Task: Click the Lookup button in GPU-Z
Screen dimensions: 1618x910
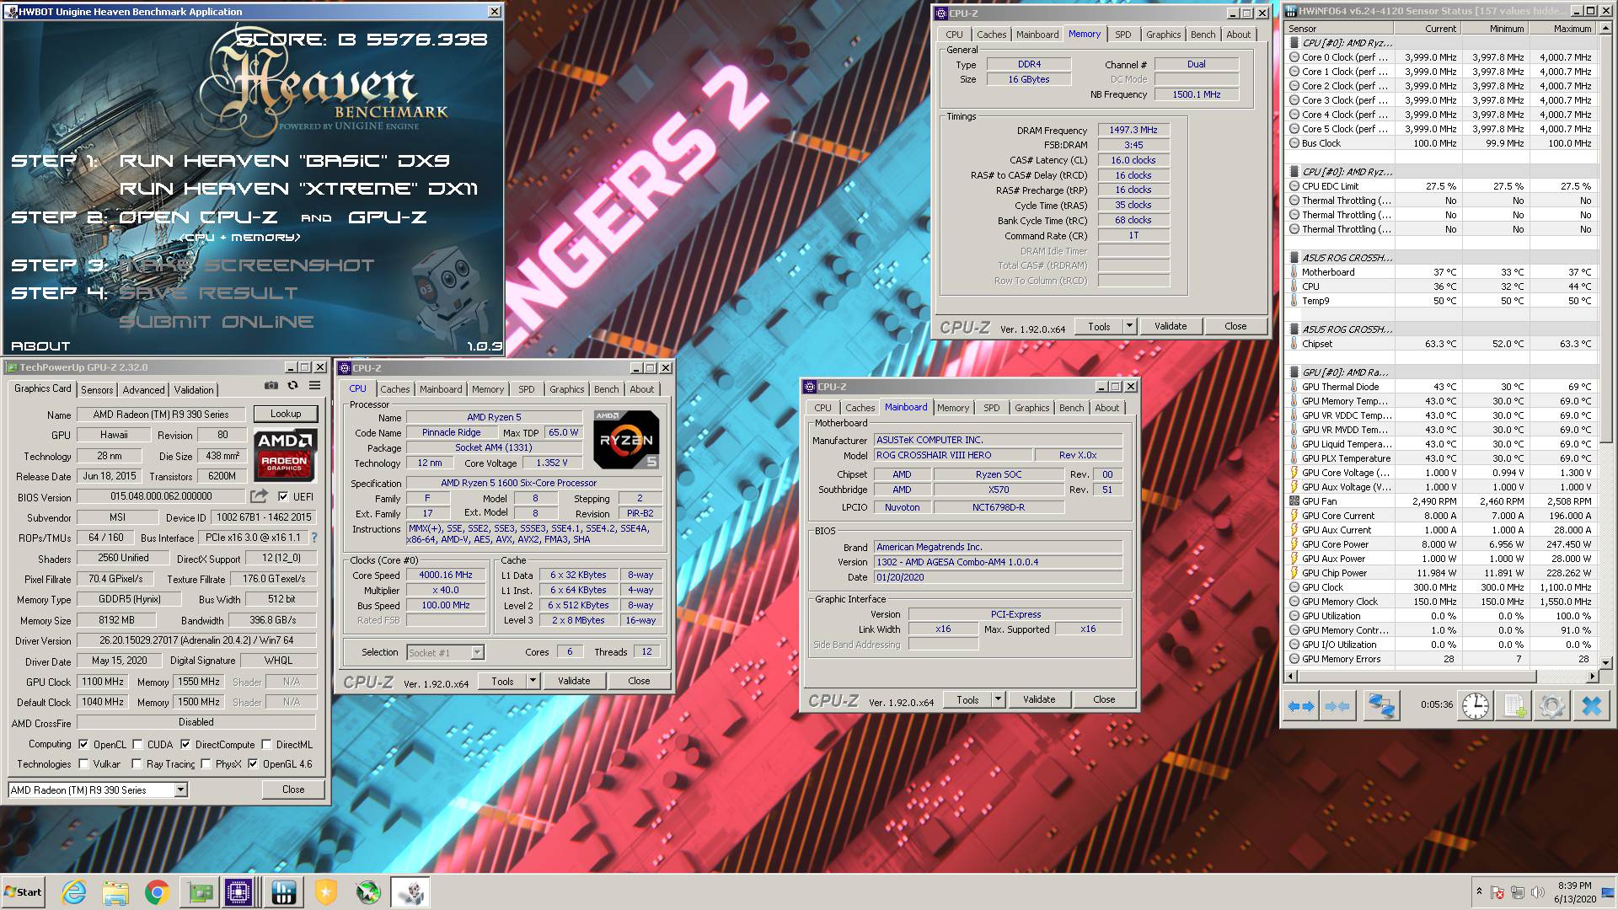Action: point(286,414)
